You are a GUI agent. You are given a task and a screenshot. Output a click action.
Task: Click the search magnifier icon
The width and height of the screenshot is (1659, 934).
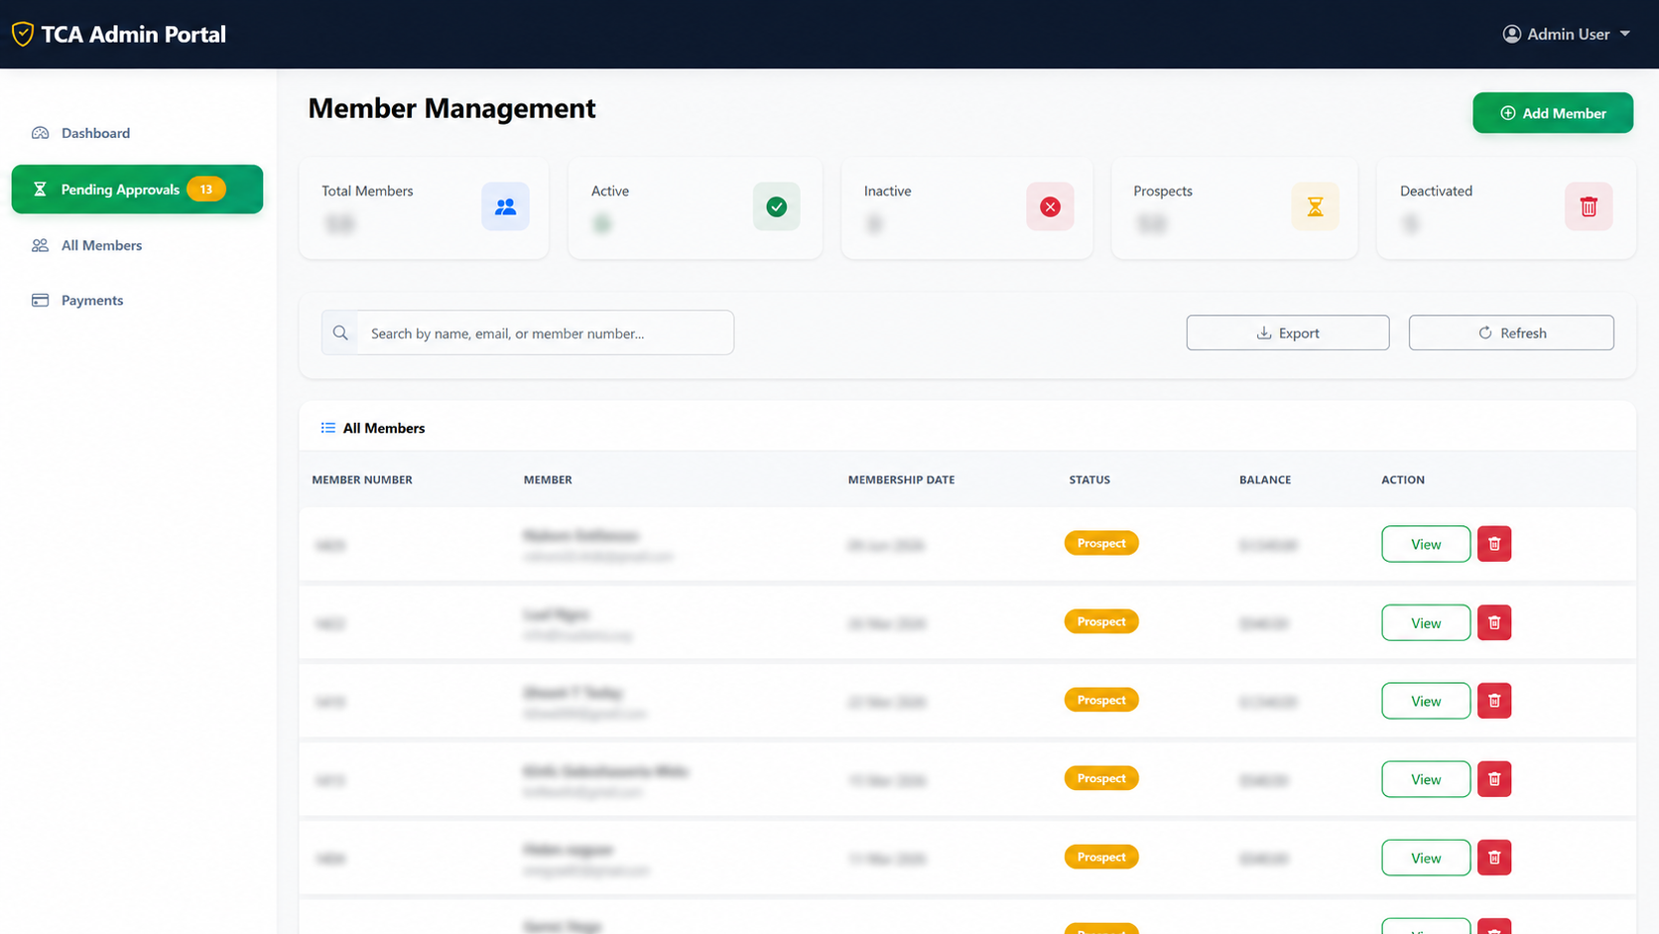(x=340, y=333)
